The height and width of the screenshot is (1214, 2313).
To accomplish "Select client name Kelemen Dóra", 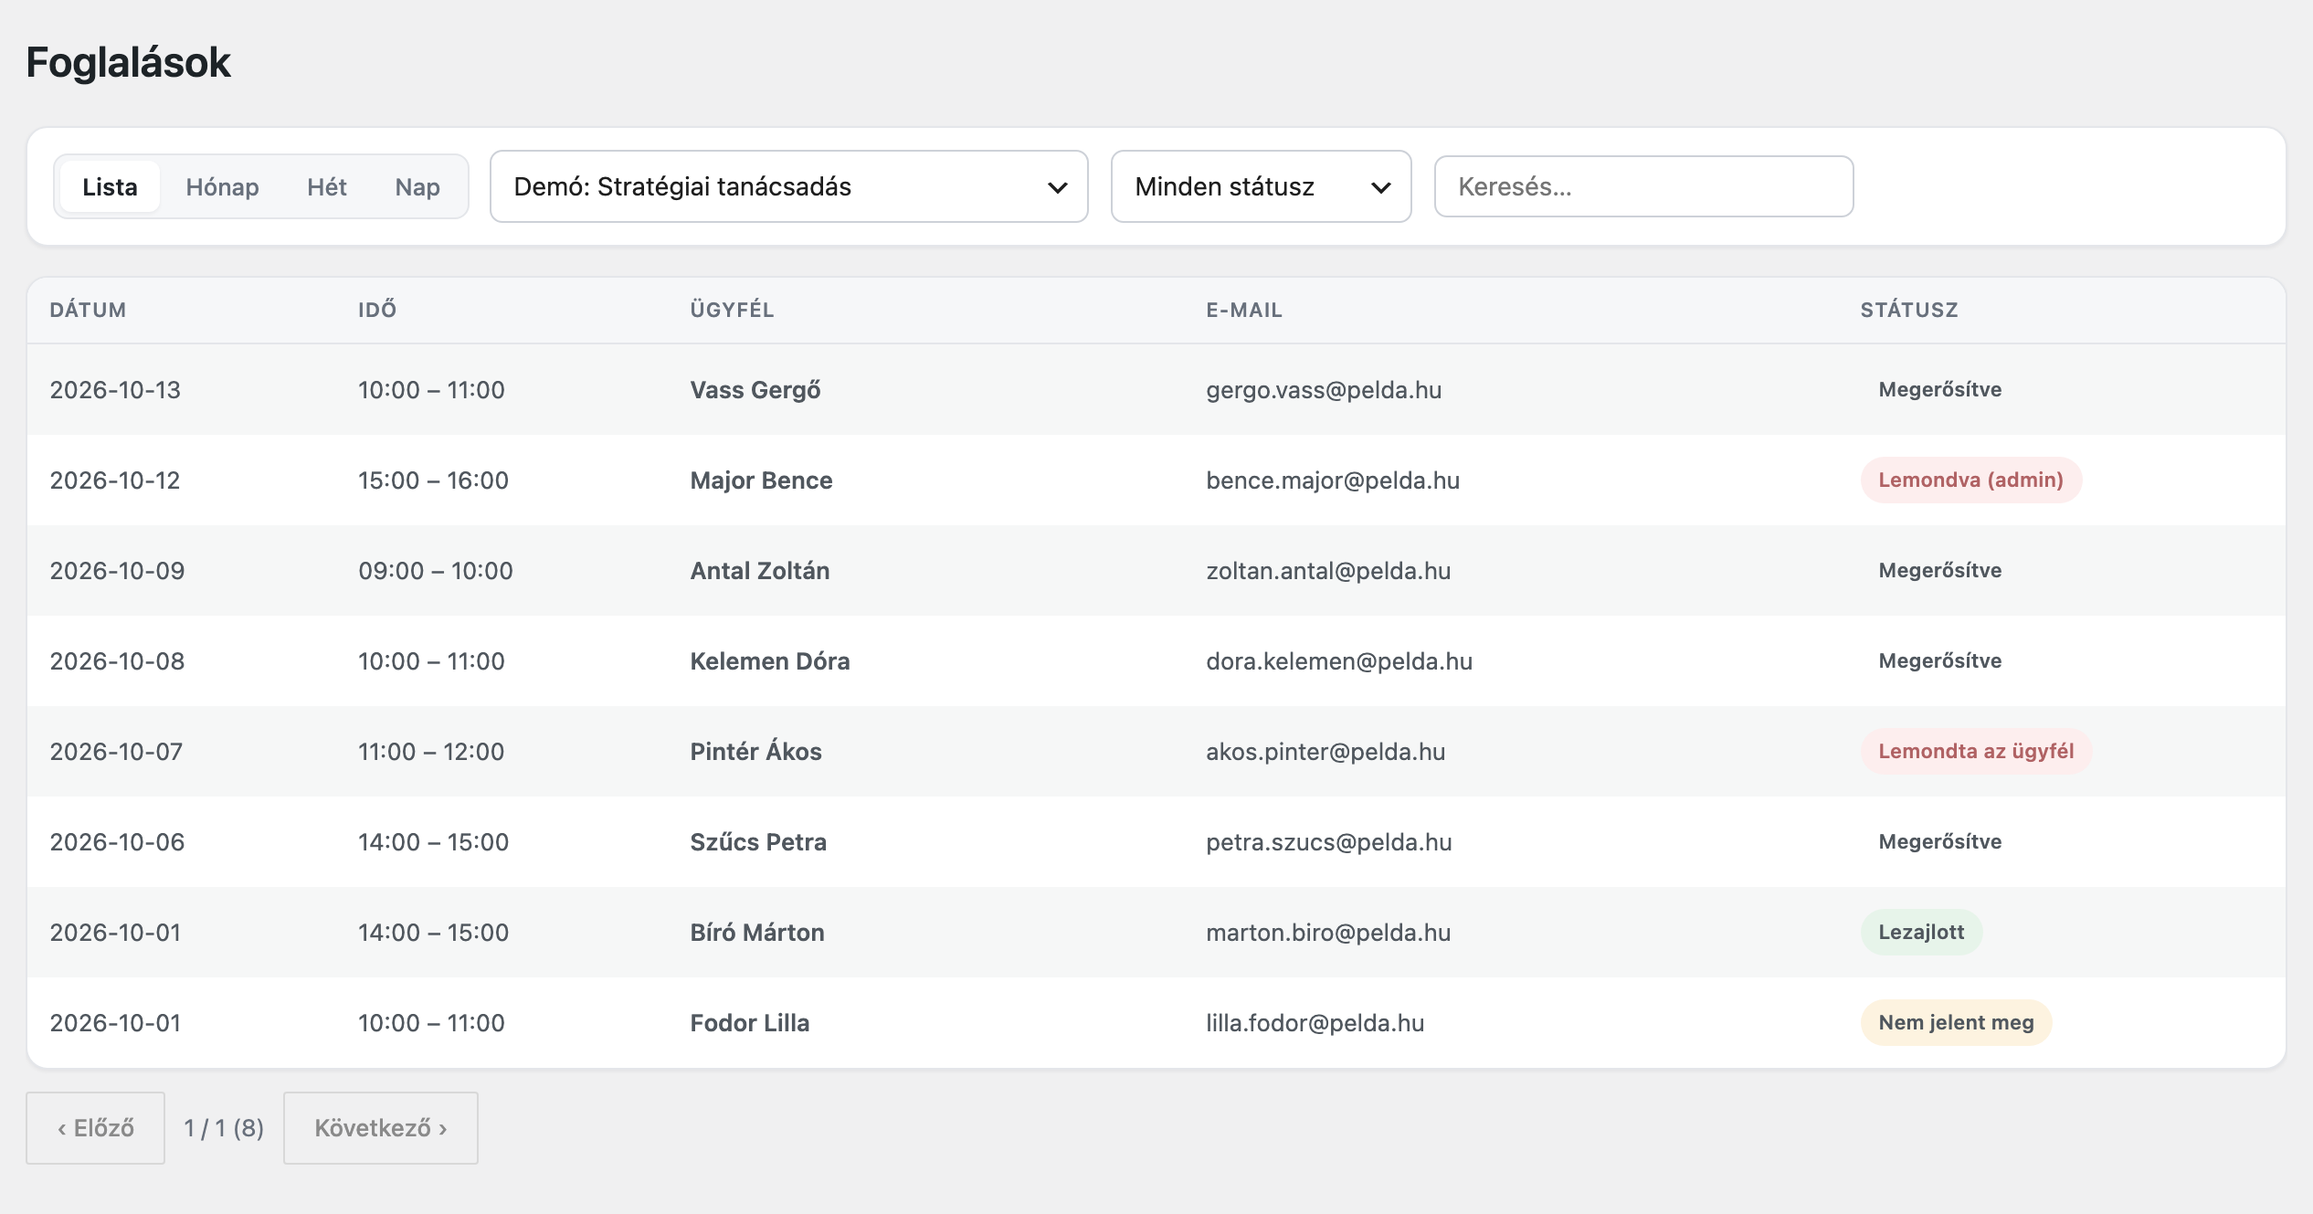I will coord(770,661).
